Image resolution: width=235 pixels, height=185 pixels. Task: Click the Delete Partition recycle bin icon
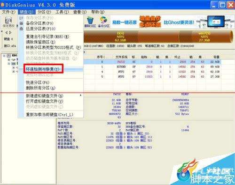(x=90, y=20)
